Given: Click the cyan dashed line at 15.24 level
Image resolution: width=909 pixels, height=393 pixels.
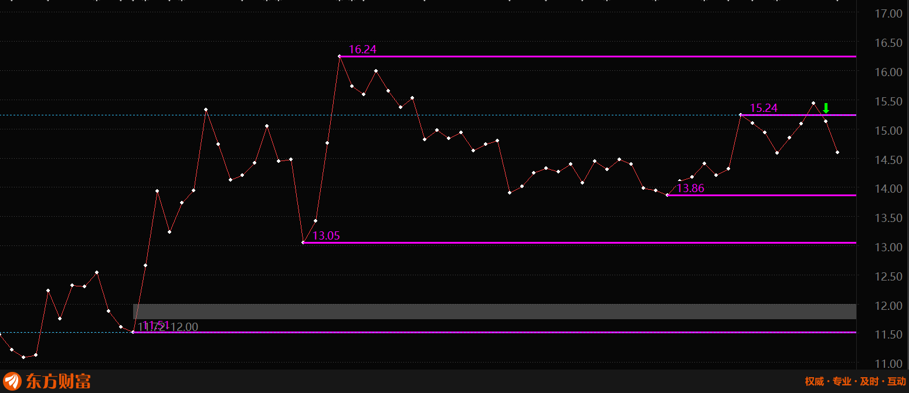Looking at the screenshot, I should click(370, 115).
